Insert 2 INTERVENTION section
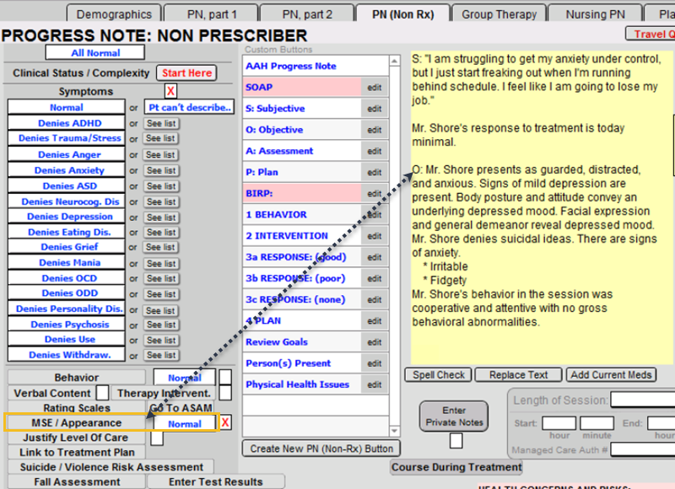Viewport: 675px width, 489px height. (302, 236)
